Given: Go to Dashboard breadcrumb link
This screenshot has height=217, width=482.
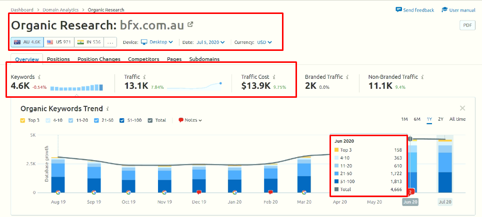Looking at the screenshot, I should point(22,10).
